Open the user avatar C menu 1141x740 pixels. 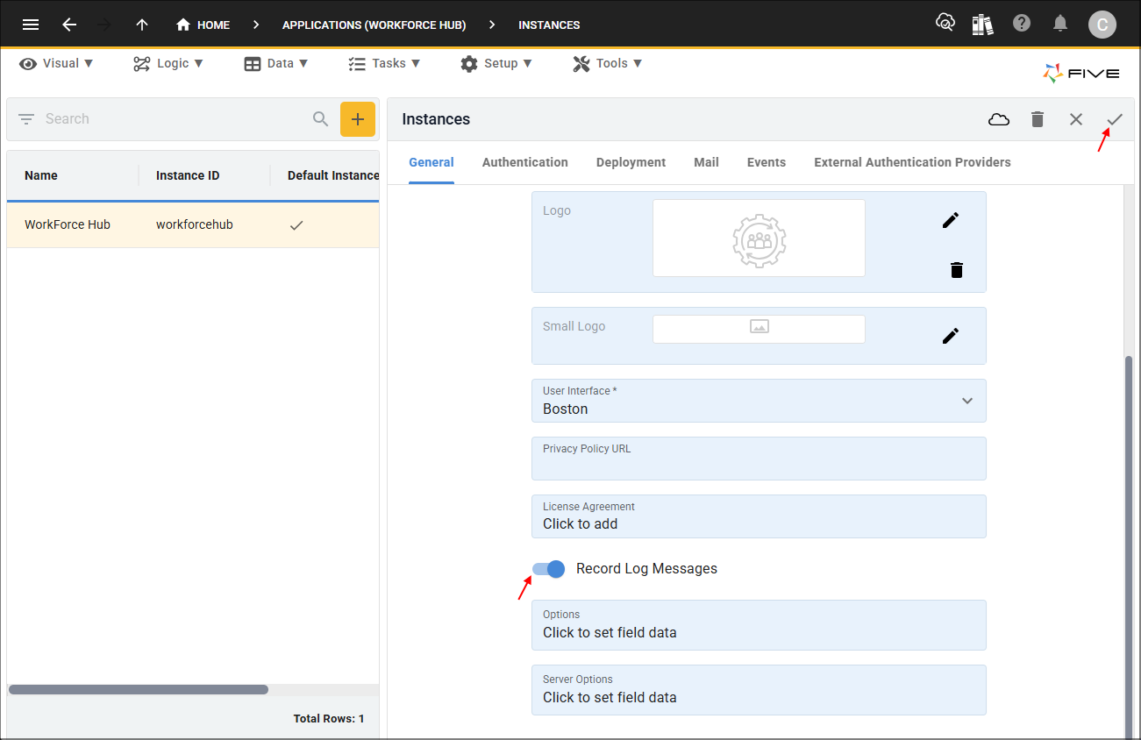click(1102, 25)
